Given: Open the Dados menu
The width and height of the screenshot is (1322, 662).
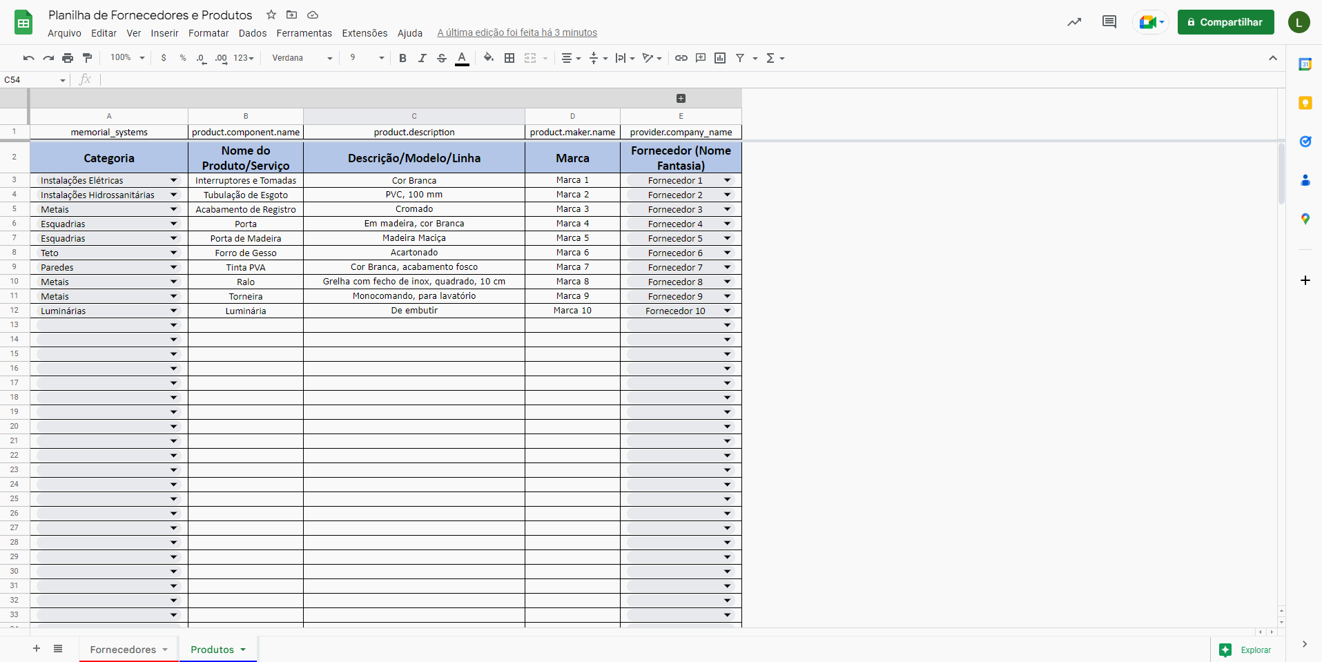Looking at the screenshot, I should [x=253, y=33].
